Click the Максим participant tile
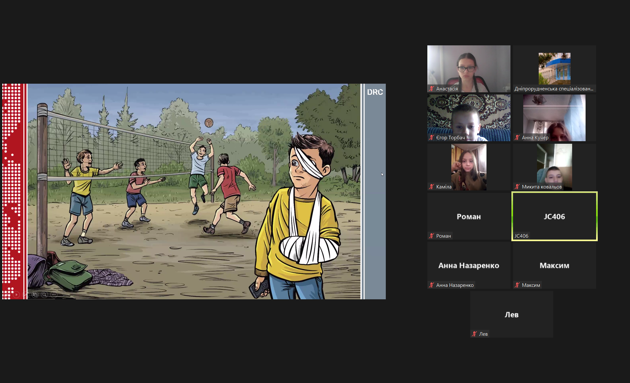 pyautogui.click(x=554, y=265)
